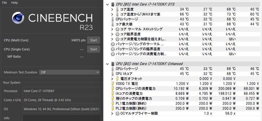Click the thermometer icon beside DTS CPUパッケージ
Viewport: 262px width, 121px height.
(113, 19)
